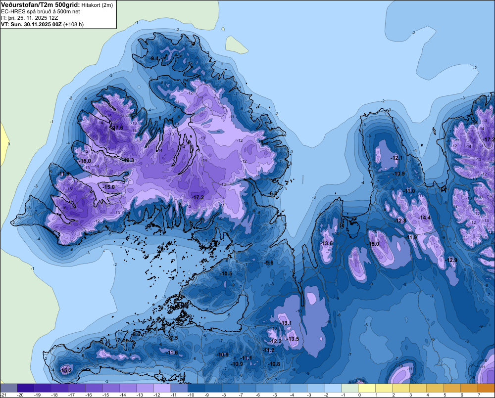Select the light blue swatch between -3 and -2
Viewport: 495px width, 398px height.
click(315, 388)
